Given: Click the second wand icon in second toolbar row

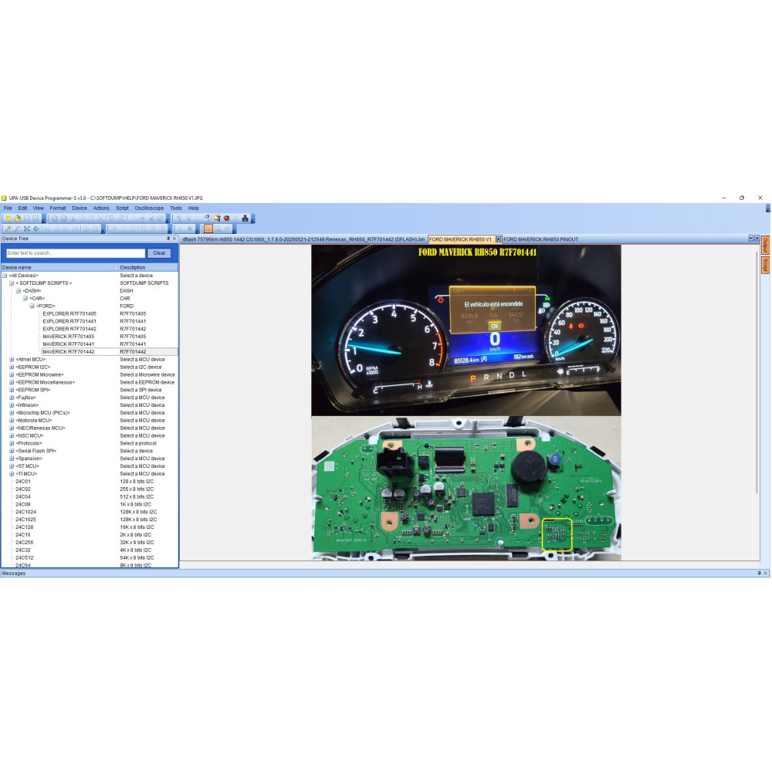Looking at the screenshot, I should click(x=17, y=229).
